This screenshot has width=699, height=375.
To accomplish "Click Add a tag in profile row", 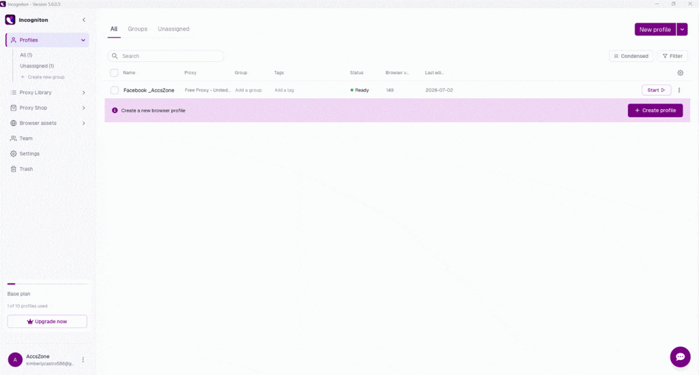I will 284,90.
